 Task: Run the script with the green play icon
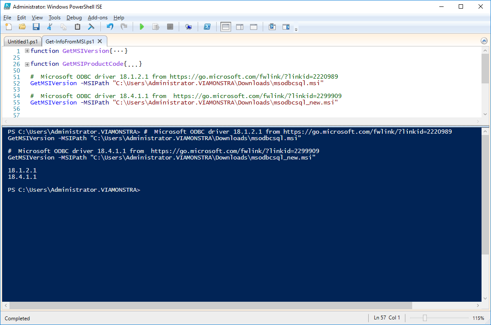(x=142, y=27)
